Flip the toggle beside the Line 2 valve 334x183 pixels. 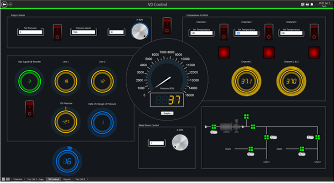pos(310,137)
